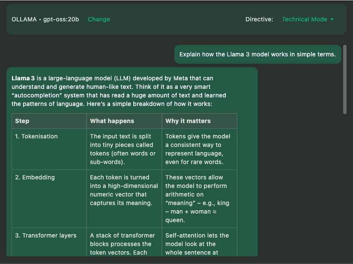Click the cell about high-dimensional numeric vectors
353x264 pixels.
click(123, 190)
